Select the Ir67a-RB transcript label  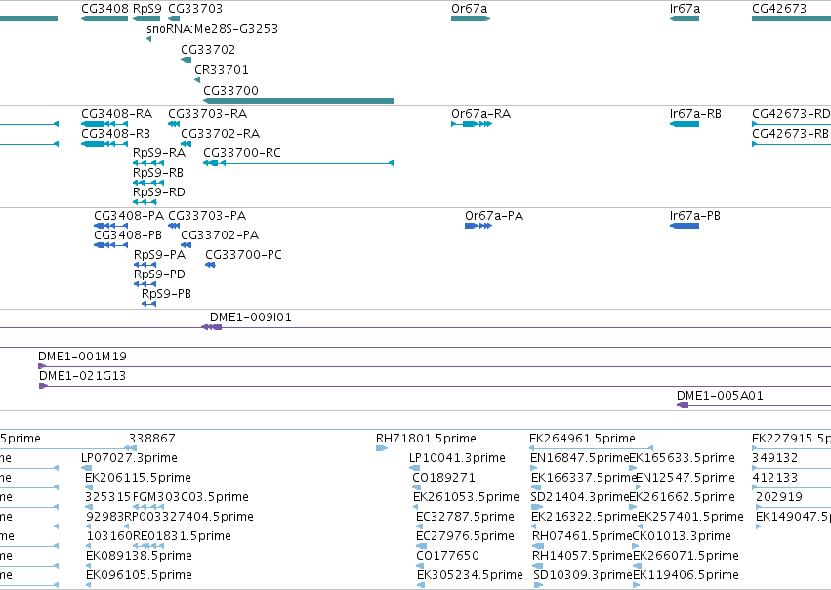tap(695, 114)
